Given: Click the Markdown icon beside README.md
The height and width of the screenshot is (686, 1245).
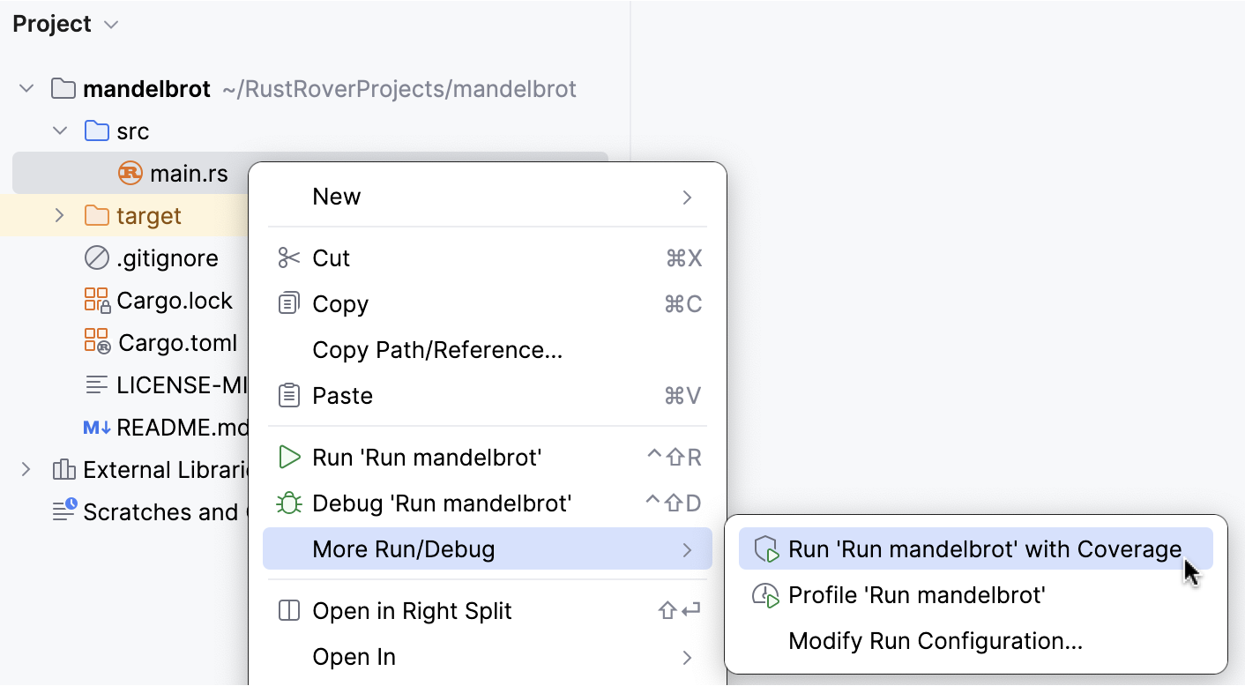Looking at the screenshot, I should [x=97, y=427].
